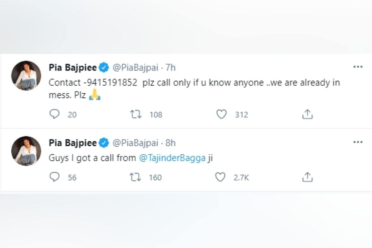This screenshot has width=372, height=248.
Task: Open profile picture on second tweet
Action: (x=26, y=151)
